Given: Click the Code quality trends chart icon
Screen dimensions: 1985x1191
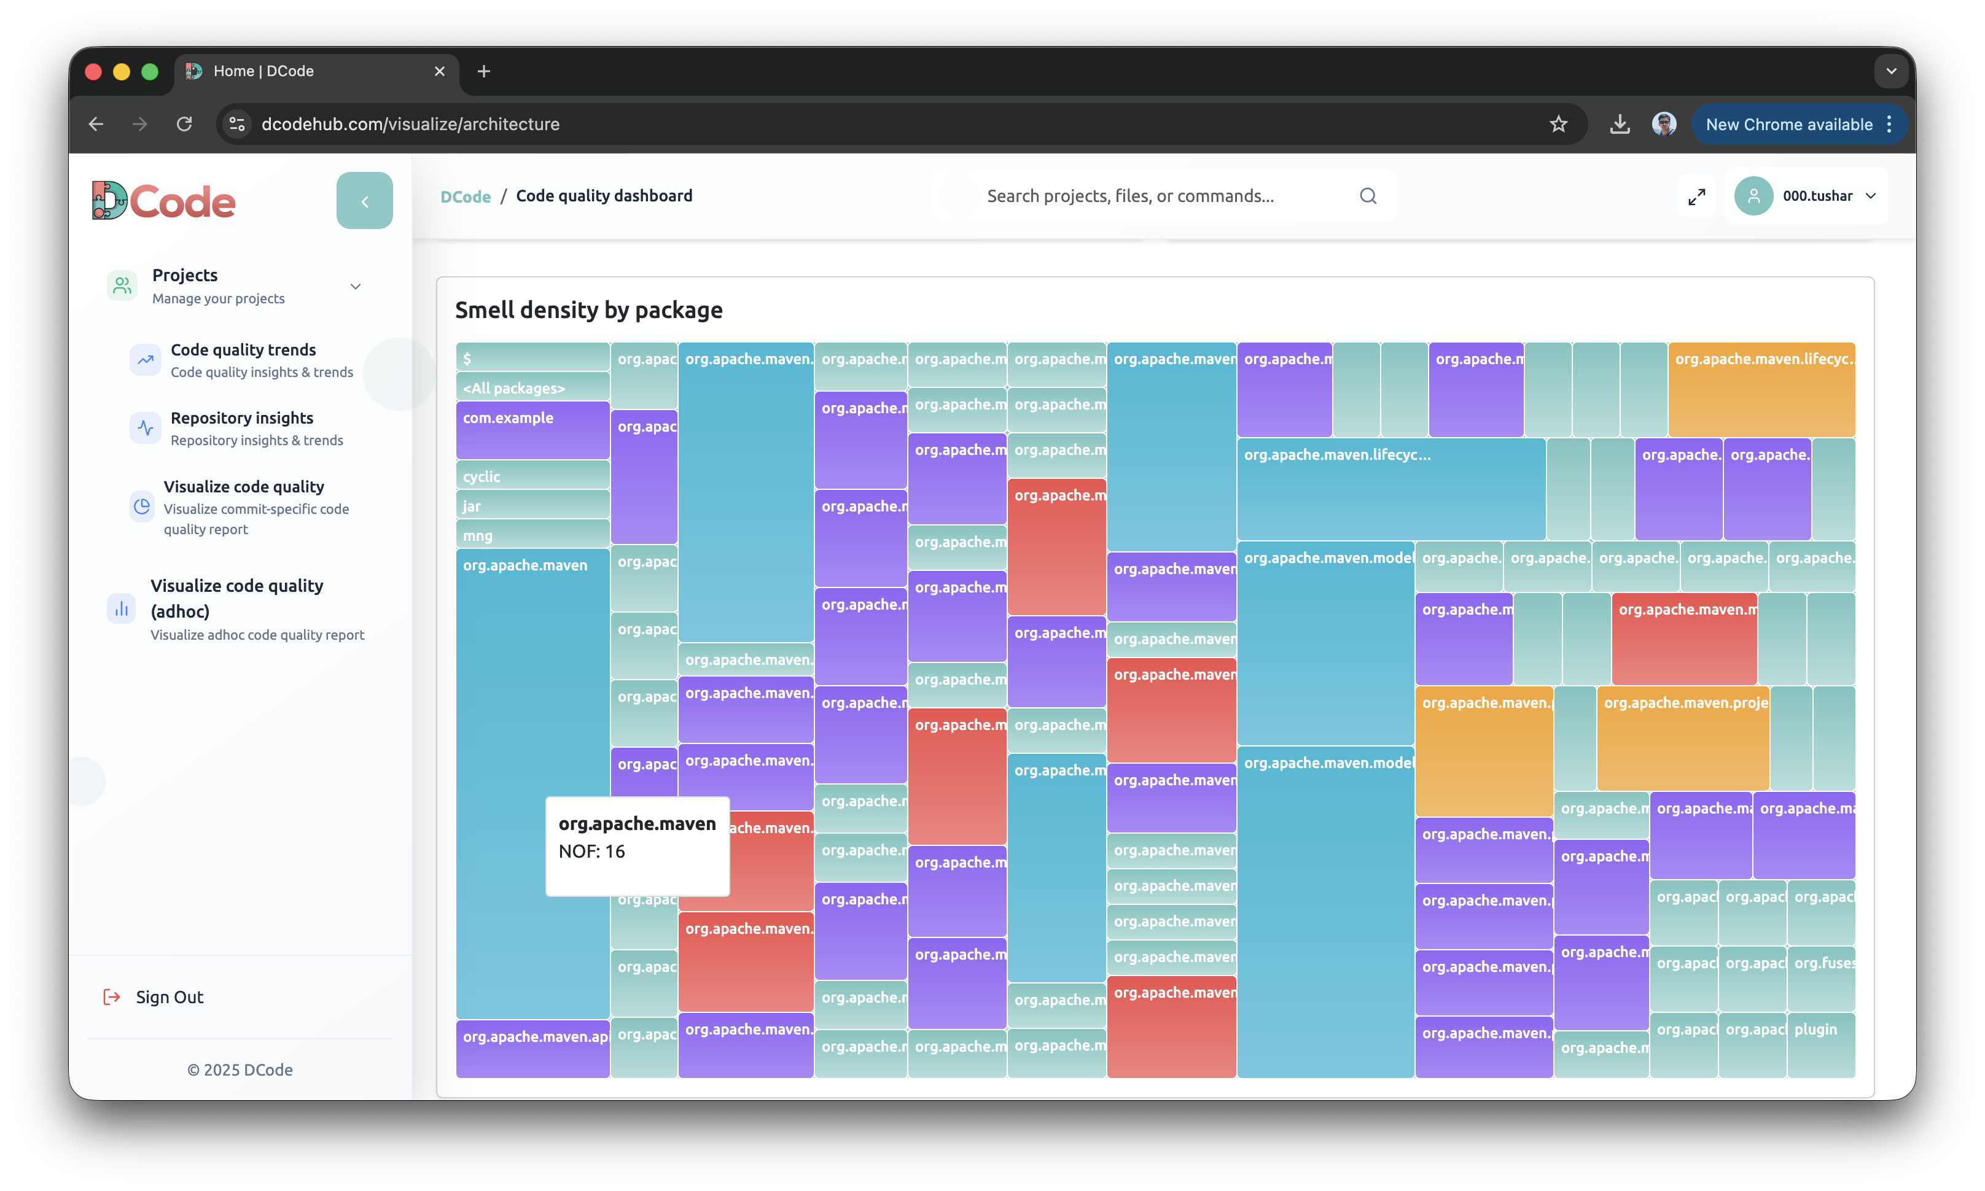Looking at the screenshot, I should [x=144, y=360].
